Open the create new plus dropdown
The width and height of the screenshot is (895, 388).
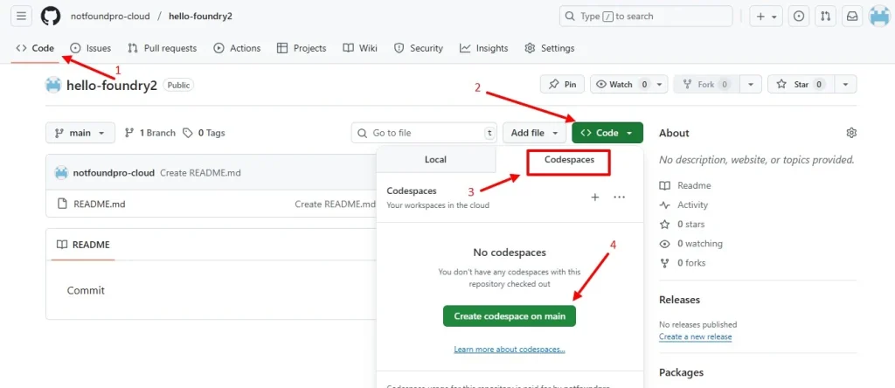(x=766, y=17)
